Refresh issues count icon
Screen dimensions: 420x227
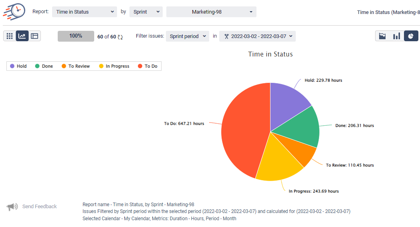pos(120,37)
